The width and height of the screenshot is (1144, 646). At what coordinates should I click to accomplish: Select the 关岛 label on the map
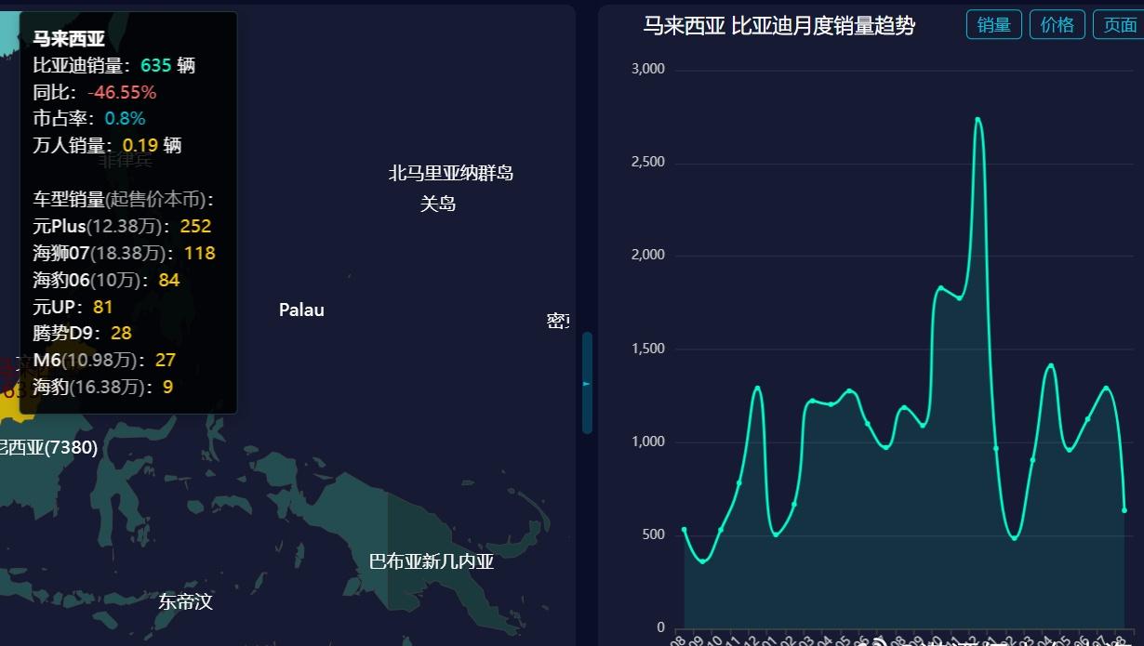click(438, 203)
